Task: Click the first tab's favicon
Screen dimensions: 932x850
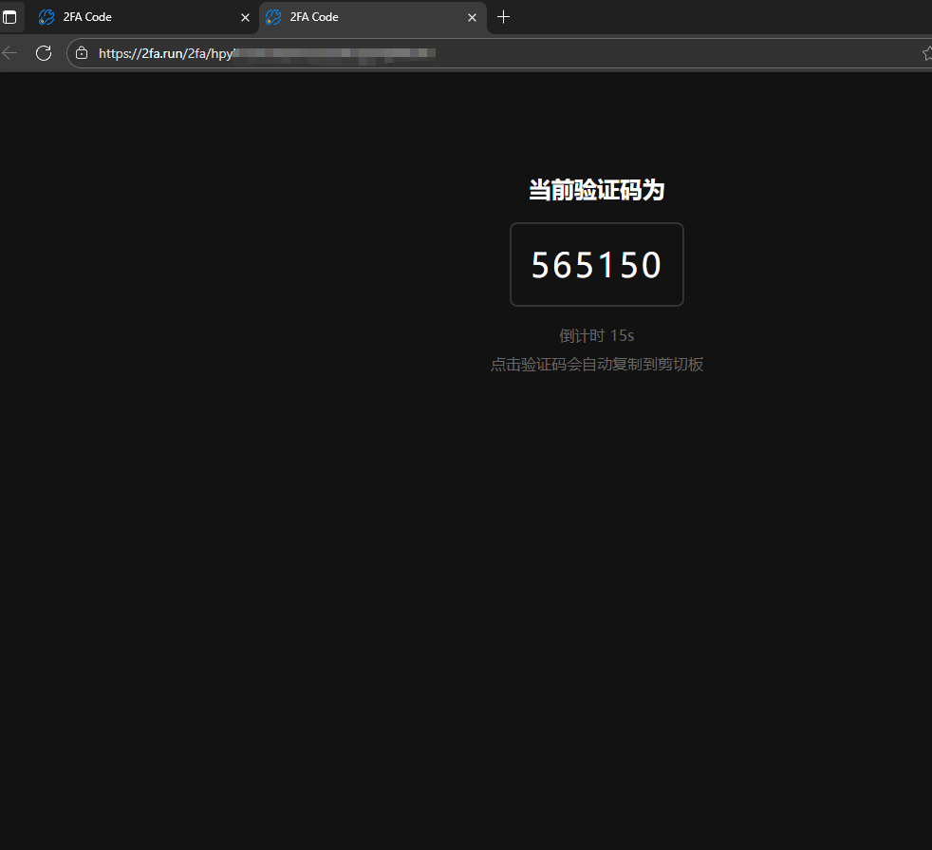Action: pos(47,17)
